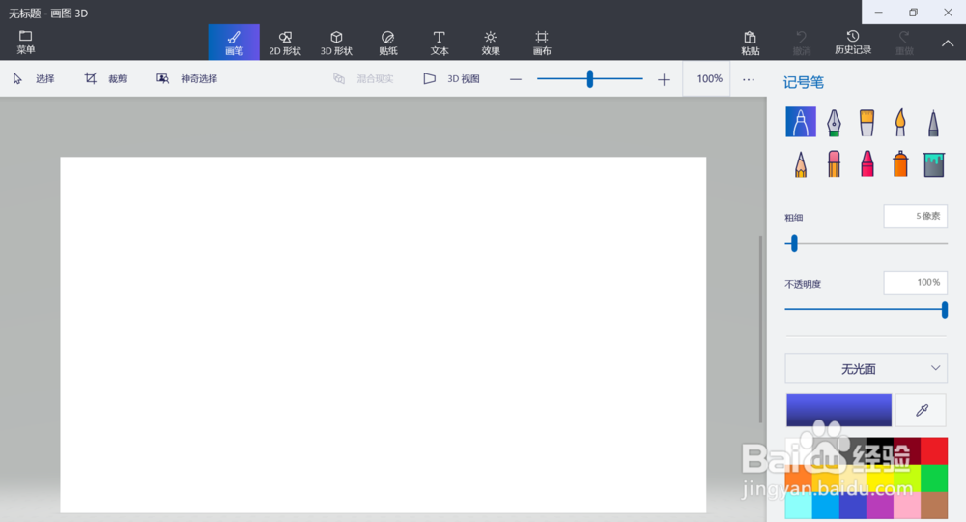The image size is (966, 522).
Task: Open 历史记录 history panel
Action: [853, 42]
